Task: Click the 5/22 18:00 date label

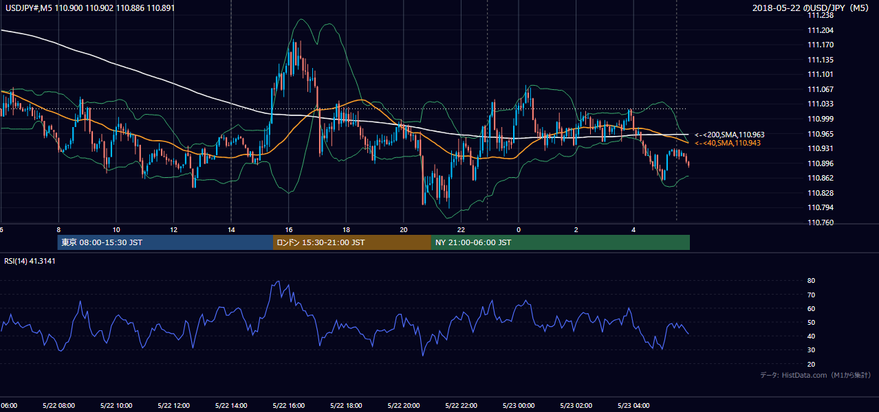Action: [346, 406]
